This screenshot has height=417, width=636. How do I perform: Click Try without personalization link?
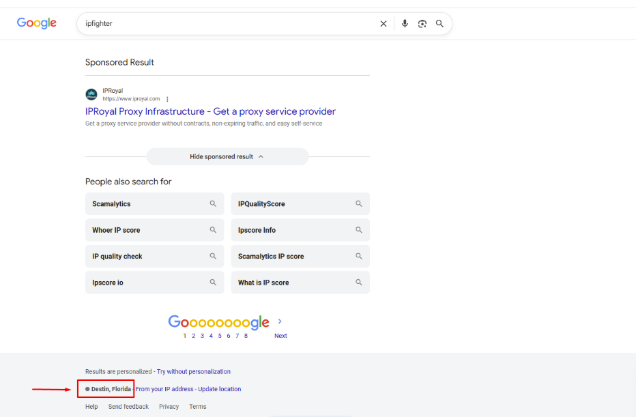(194, 371)
